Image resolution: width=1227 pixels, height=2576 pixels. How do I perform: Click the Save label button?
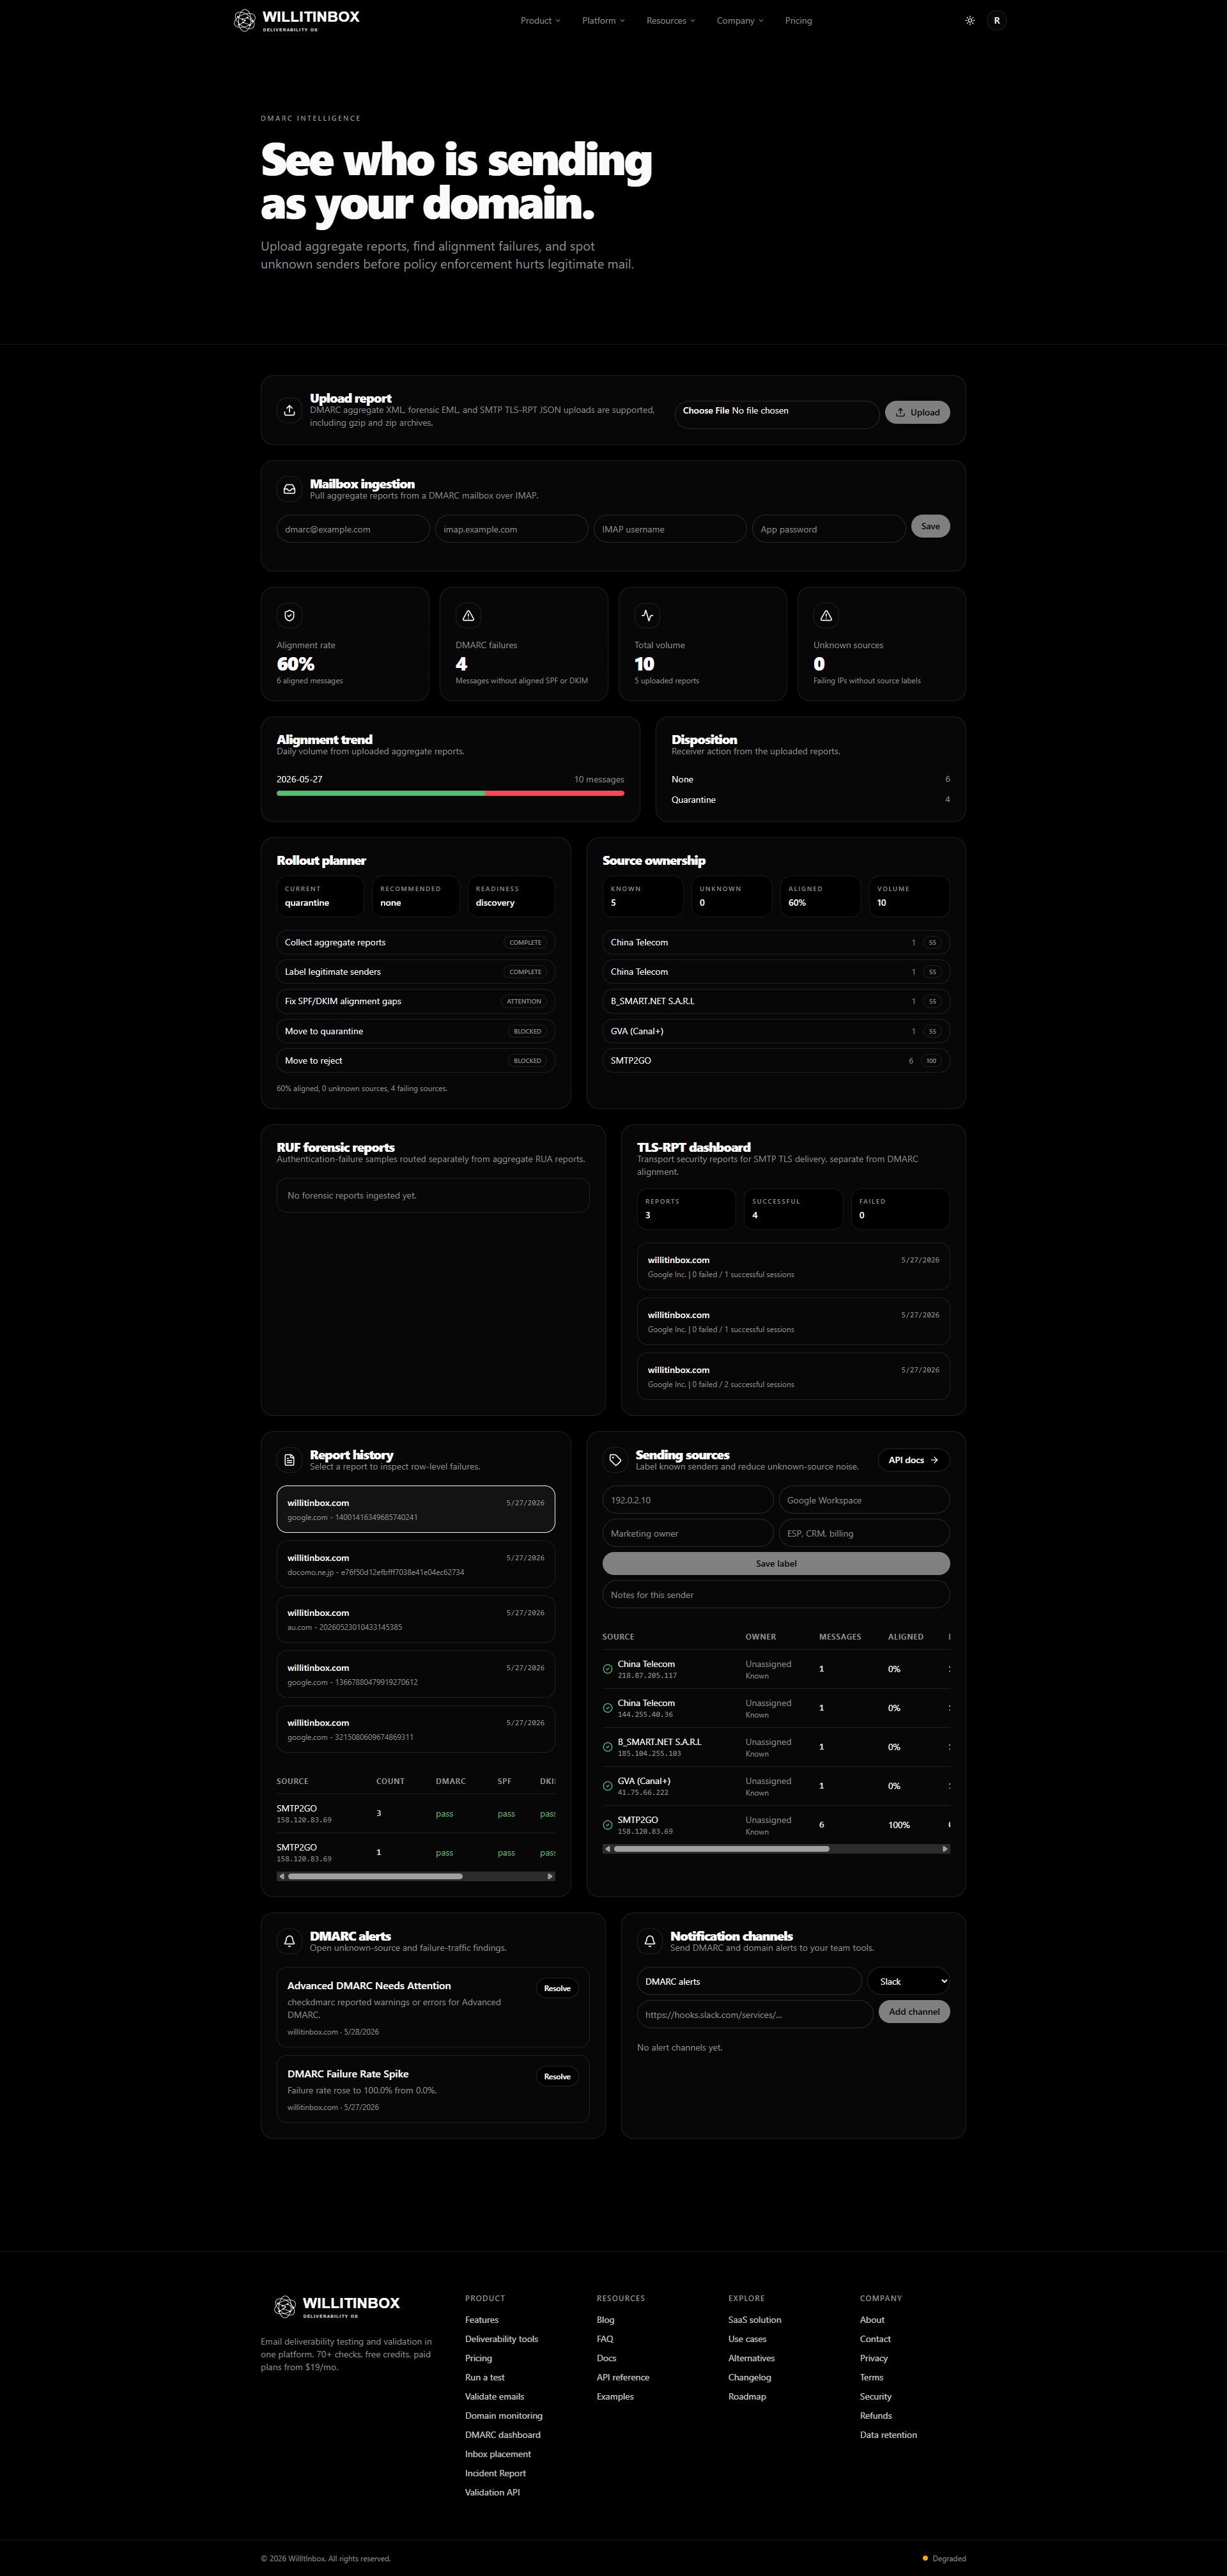pos(776,1563)
